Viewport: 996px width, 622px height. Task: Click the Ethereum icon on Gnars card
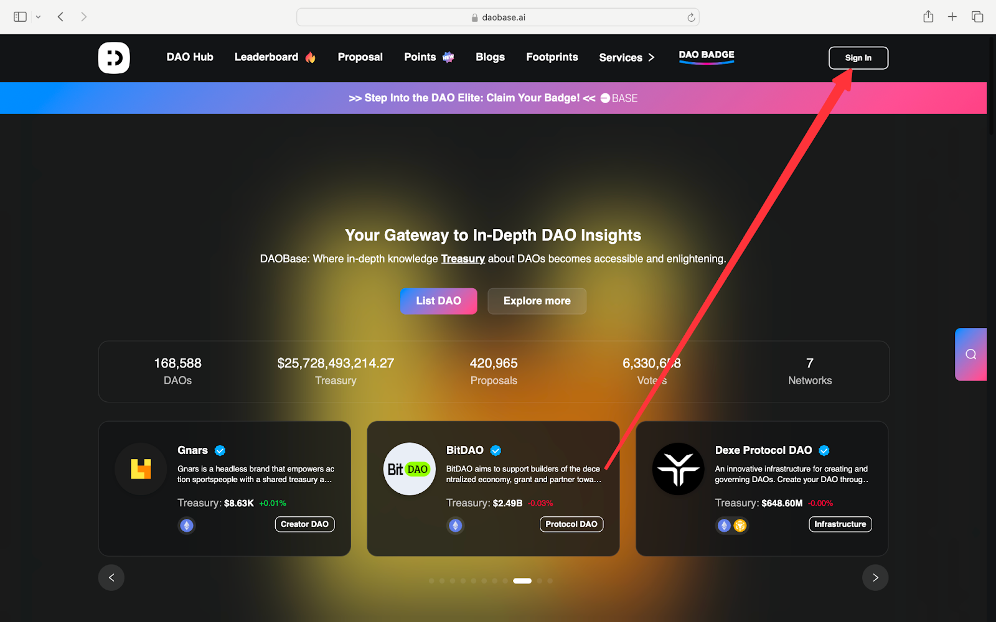point(187,526)
